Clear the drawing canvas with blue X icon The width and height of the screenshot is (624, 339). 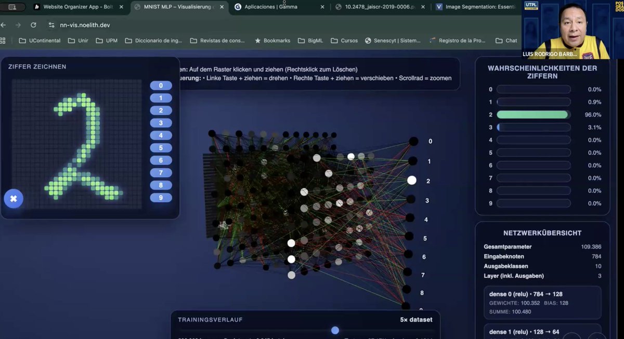[14, 198]
